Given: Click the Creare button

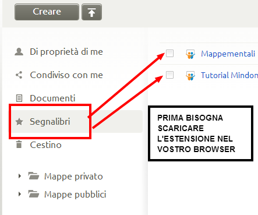Looking at the screenshot, I should click(47, 12).
